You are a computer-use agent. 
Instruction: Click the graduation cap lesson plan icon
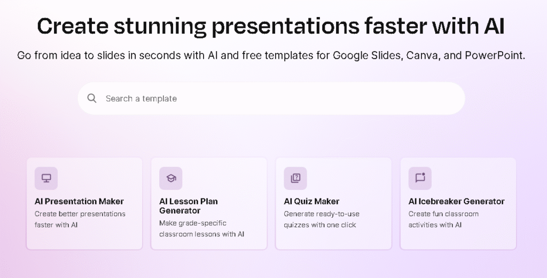tap(171, 178)
